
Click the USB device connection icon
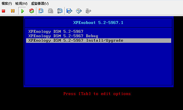88,11
